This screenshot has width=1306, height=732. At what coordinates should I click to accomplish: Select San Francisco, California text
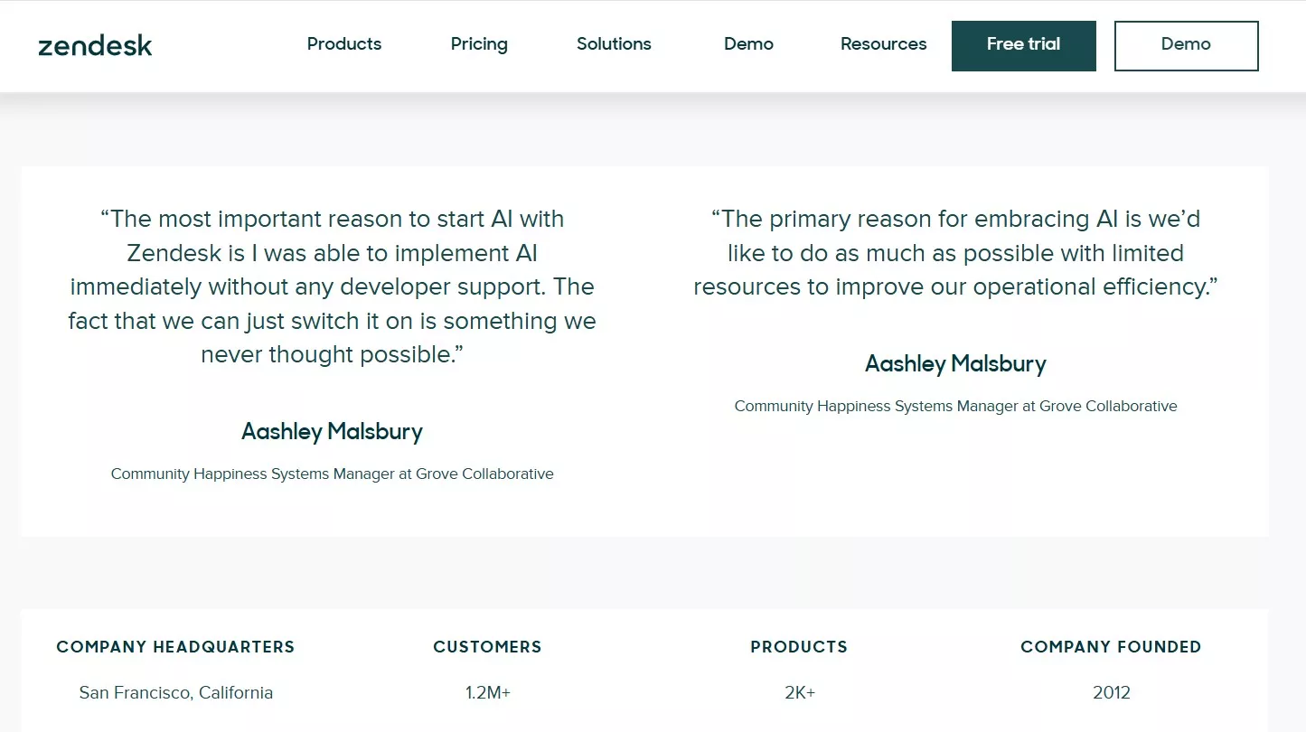[175, 693]
